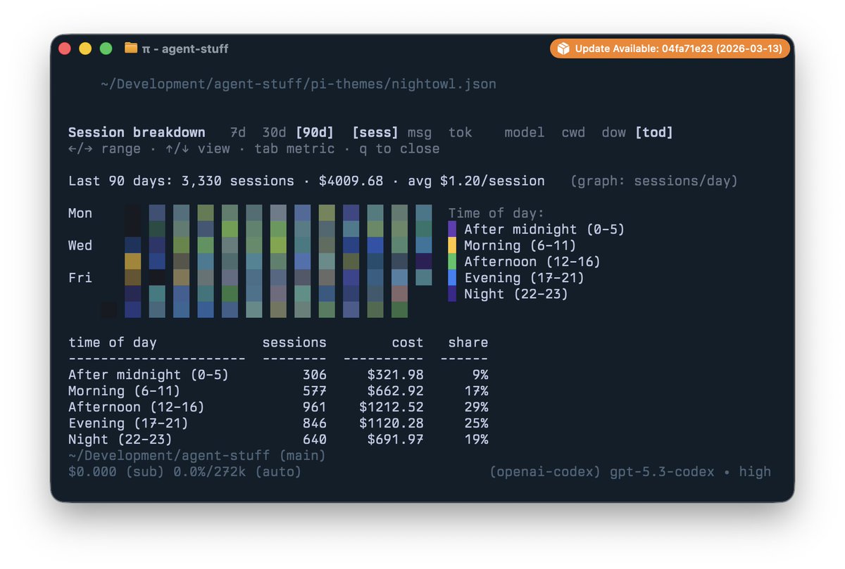Click the Mon row label in the heatmap
The height and width of the screenshot is (569, 845).
pyautogui.click(x=80, y=213)
